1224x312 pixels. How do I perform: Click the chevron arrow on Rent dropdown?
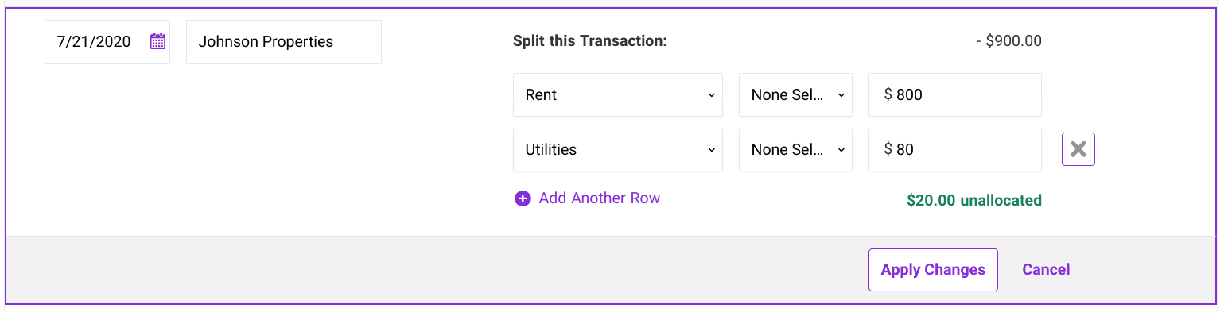point(710,95)
